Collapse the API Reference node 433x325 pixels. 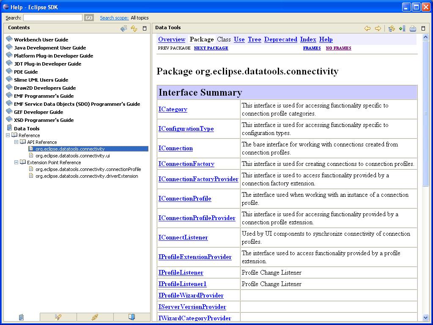point(16,142)
